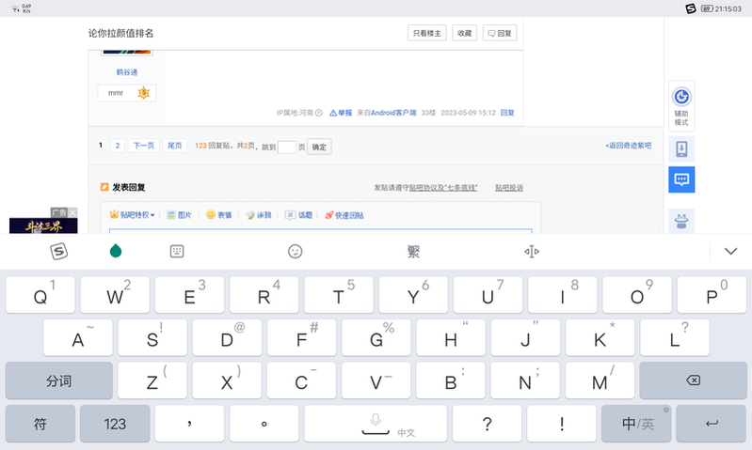Tap the green droplet skin icon
This screenshot has height=450, width=752.
[x=116, y=251]
